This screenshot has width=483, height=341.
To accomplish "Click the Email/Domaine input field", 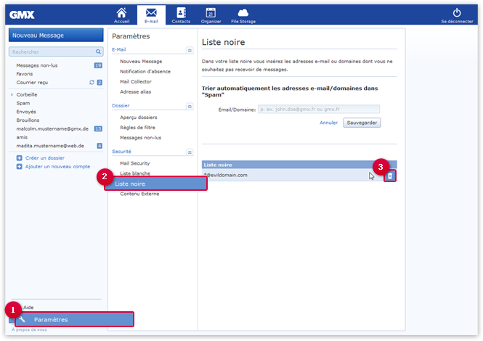I will pyautogui.click(x=319, y=109).
